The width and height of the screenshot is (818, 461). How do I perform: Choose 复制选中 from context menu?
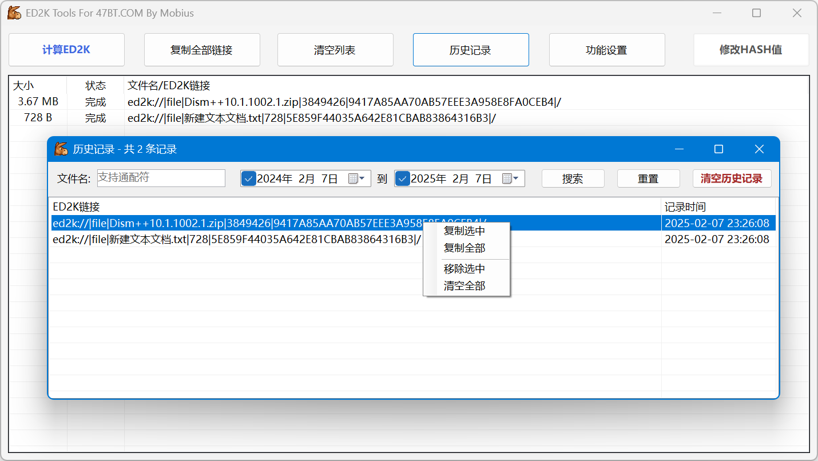464,231
